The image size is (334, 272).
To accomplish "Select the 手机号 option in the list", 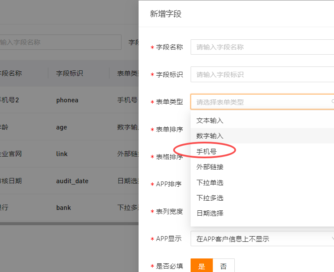I will pos(206,151).
